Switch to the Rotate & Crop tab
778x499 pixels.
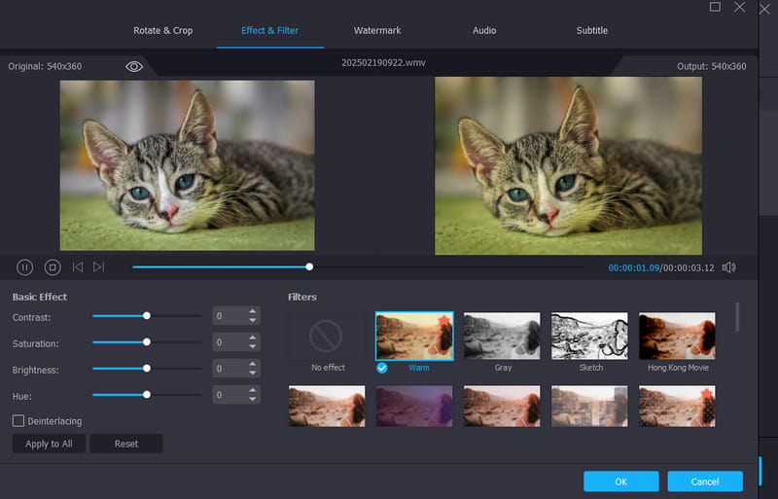click(162, 30)
